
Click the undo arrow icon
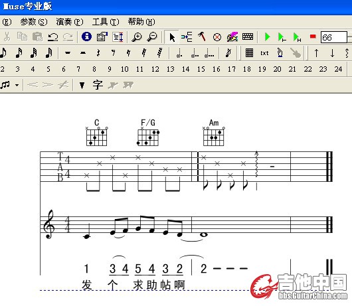52,37
